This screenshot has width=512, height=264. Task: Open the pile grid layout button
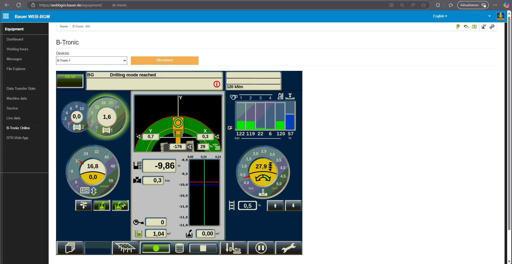click(125, 248)
